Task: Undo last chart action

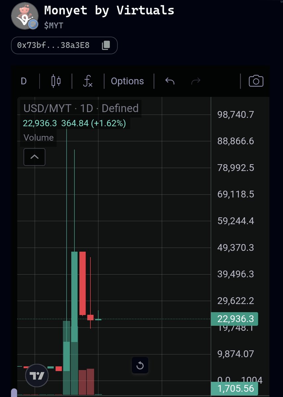Action: point(170,81)
